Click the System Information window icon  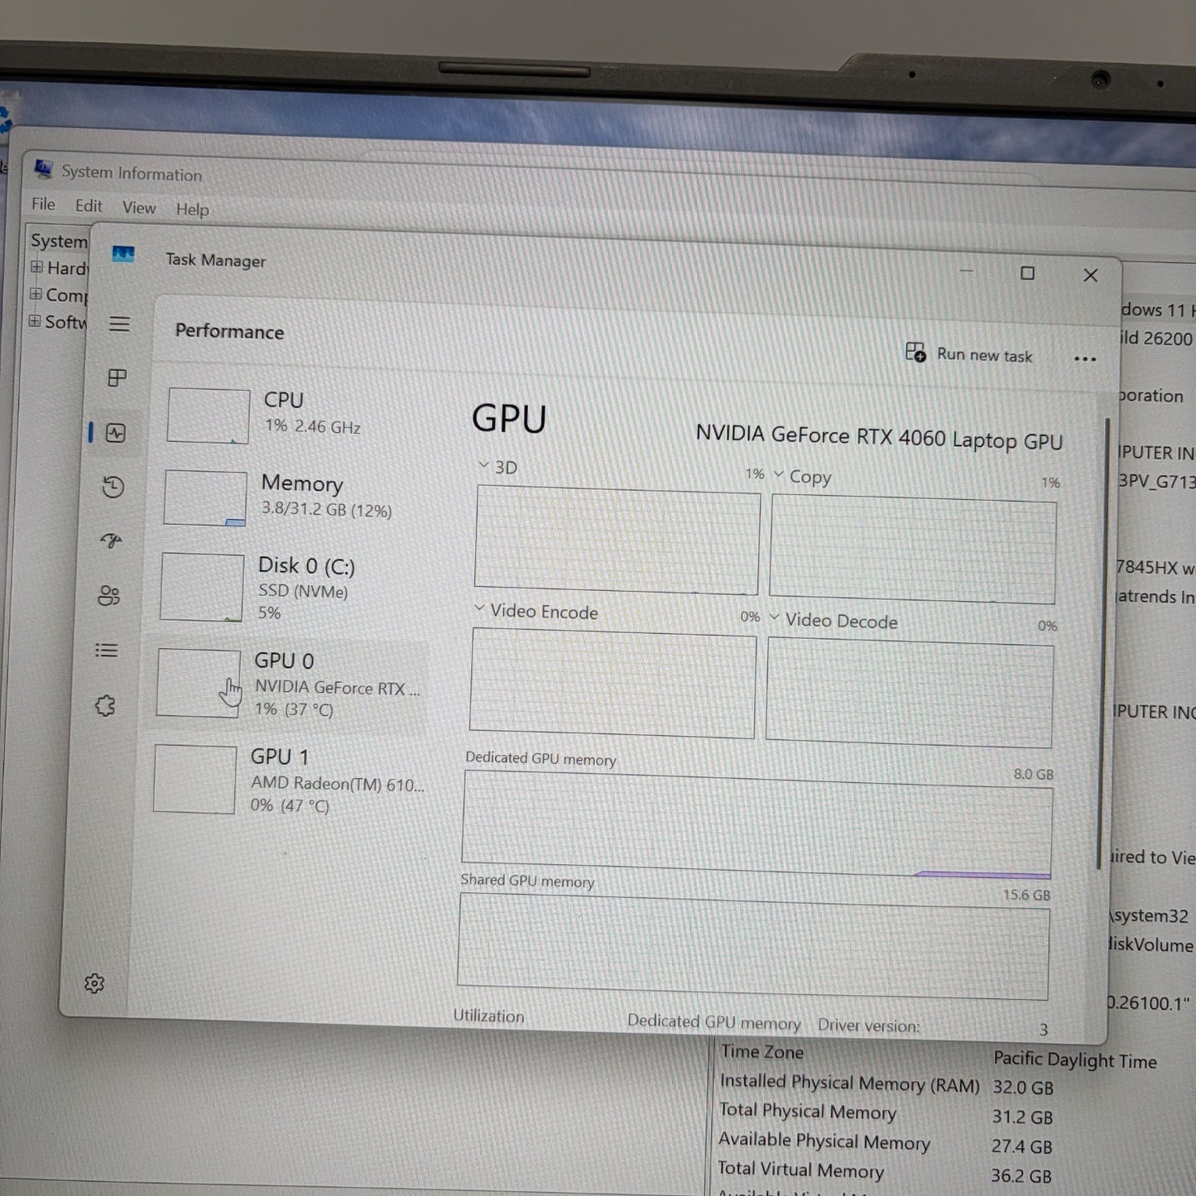point(43,169)
